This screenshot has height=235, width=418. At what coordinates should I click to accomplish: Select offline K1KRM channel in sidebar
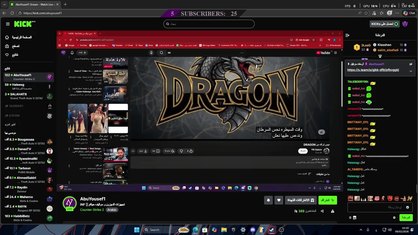point(29,116)
